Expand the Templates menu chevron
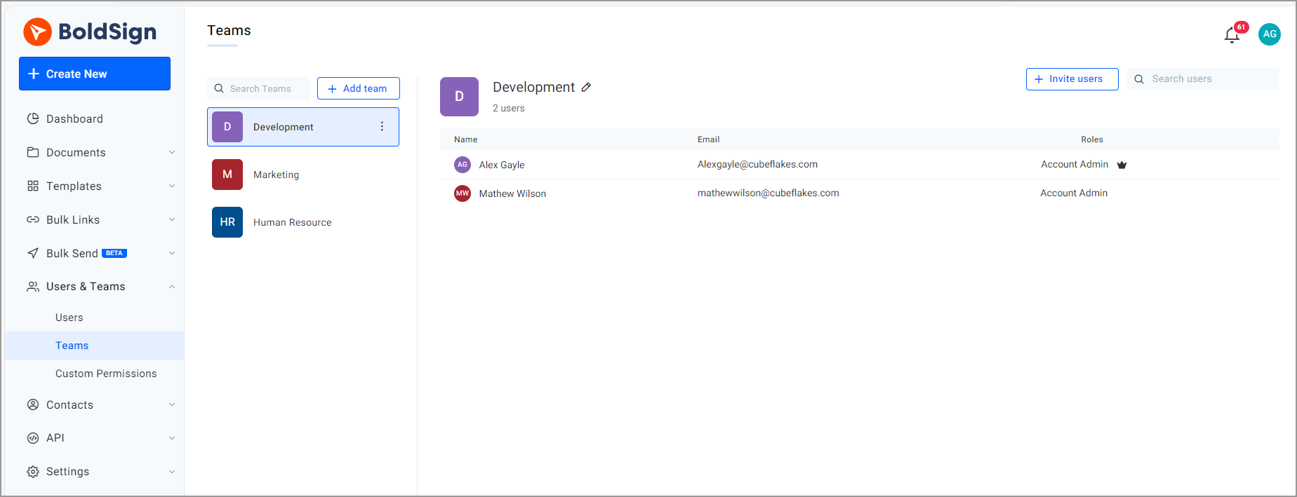 (x=172, y=186)
